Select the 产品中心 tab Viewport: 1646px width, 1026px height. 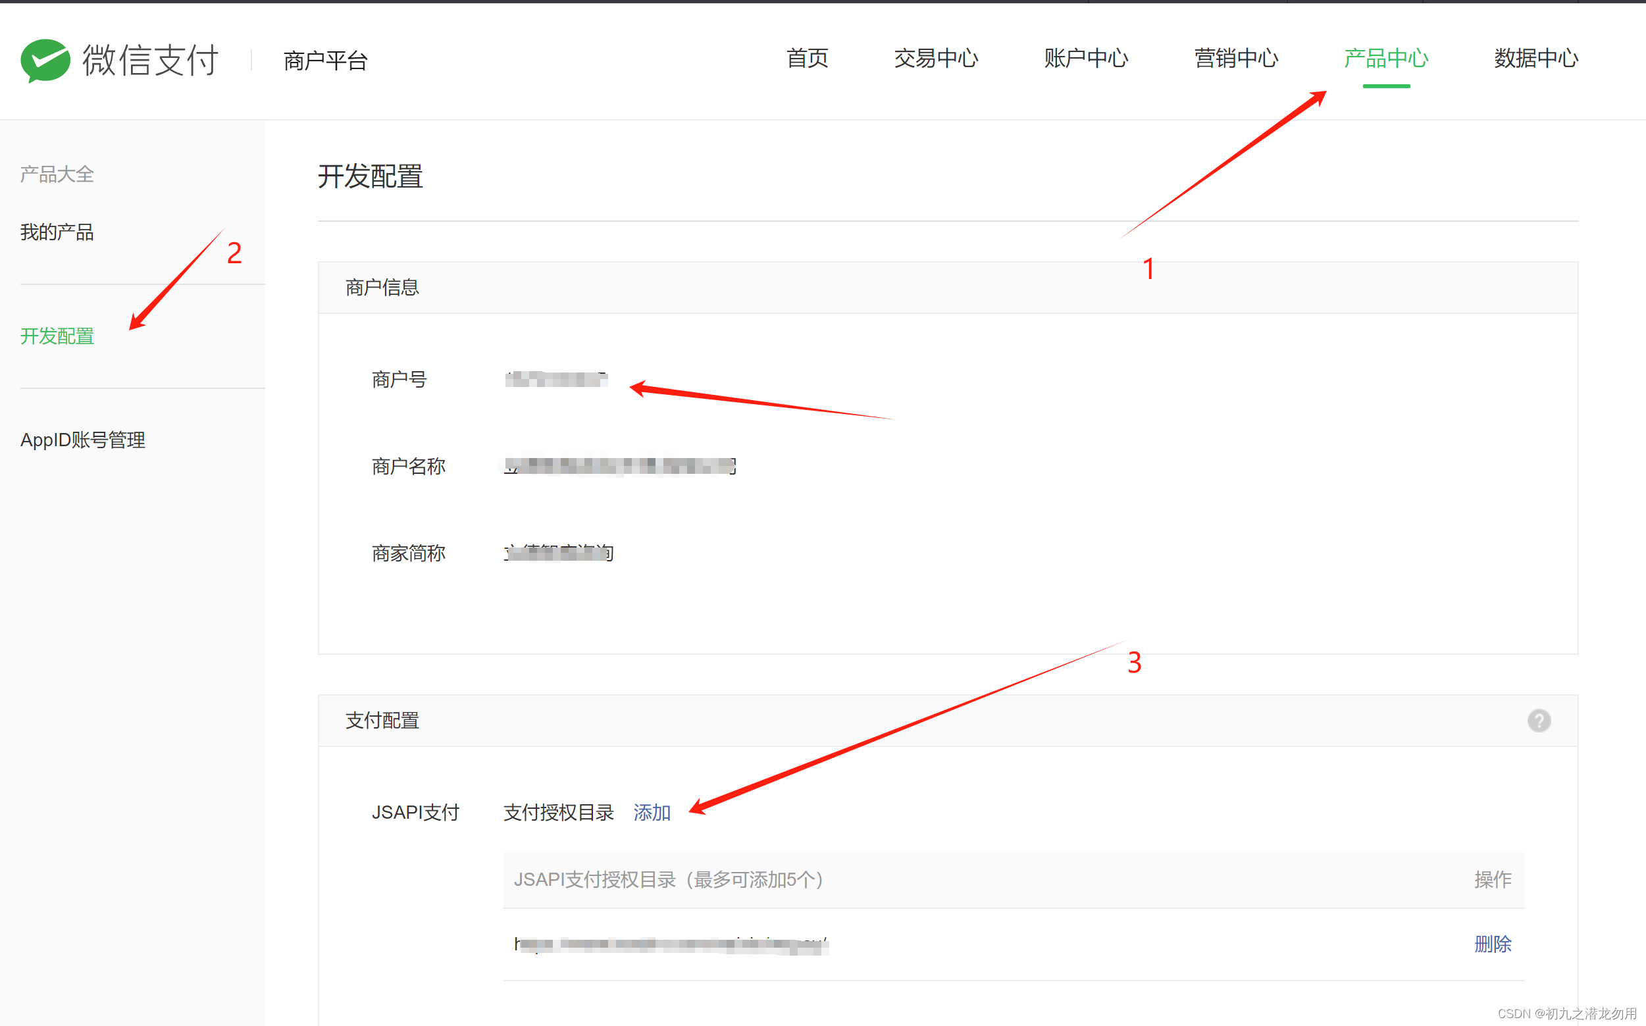pos(1385,59)
